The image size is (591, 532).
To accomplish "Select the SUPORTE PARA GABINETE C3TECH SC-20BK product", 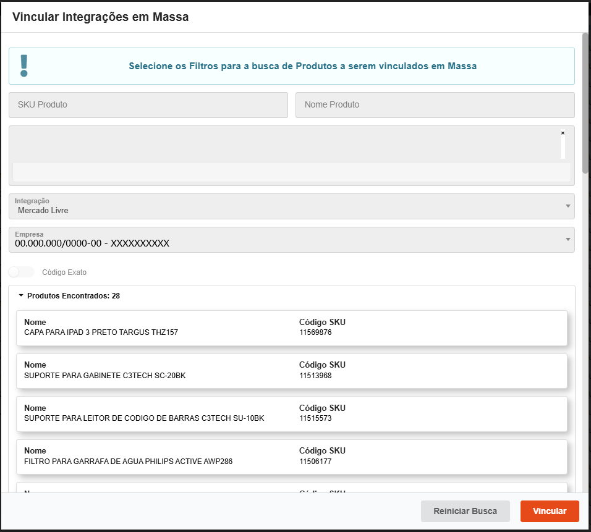I will point(104,376).
